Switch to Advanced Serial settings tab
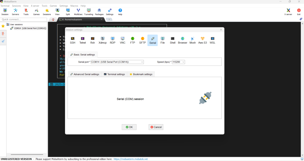This screenshot has height=161, width=304. 85,74
